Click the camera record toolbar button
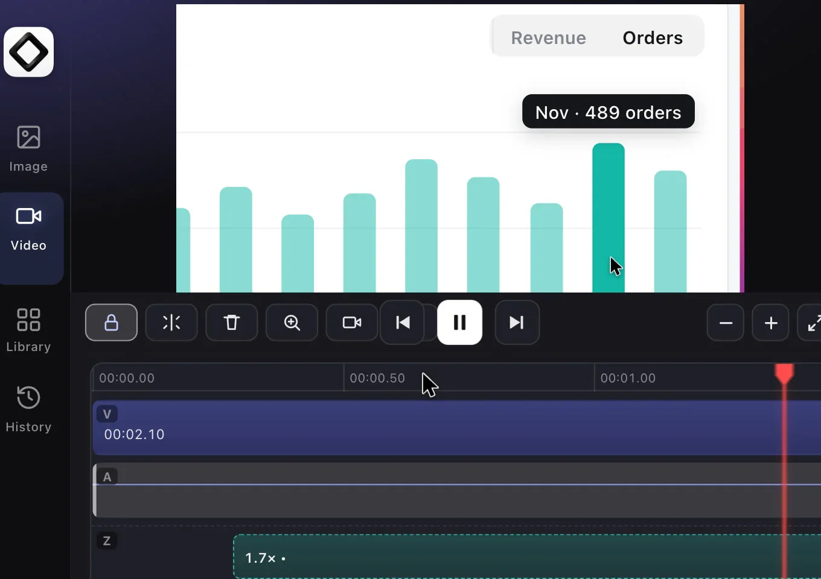The width and height of the screenshot is (821, 579). pyautogui.click(x=352, y=323)
